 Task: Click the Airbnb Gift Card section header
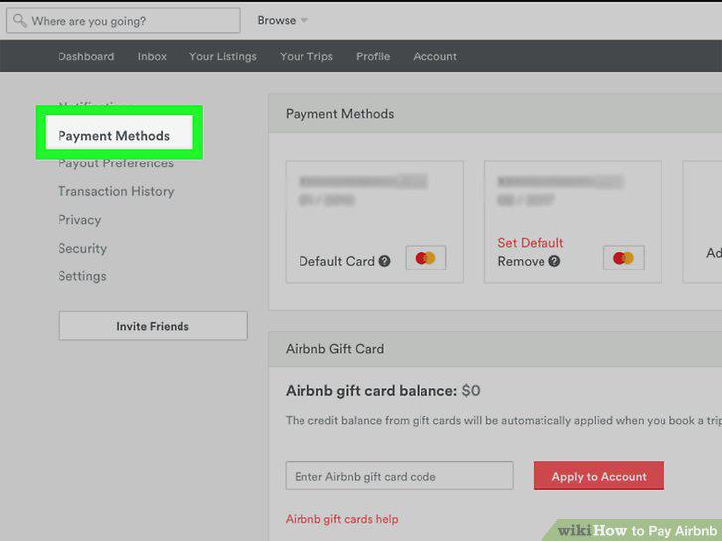coord(335,349)
